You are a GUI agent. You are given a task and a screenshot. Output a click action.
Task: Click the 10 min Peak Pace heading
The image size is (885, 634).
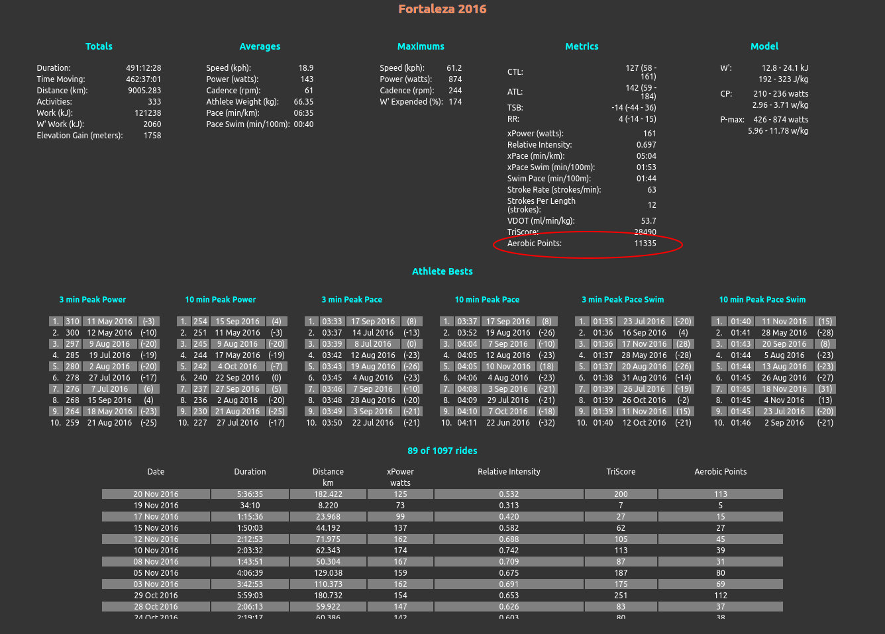[x=487, y=300]
